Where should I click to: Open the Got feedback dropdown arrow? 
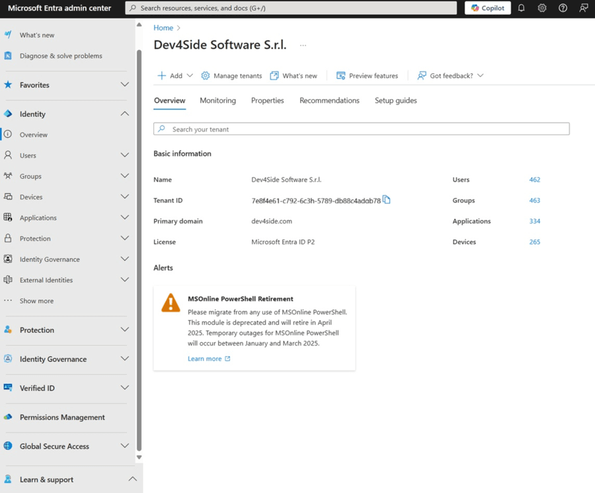click(481, 75)
